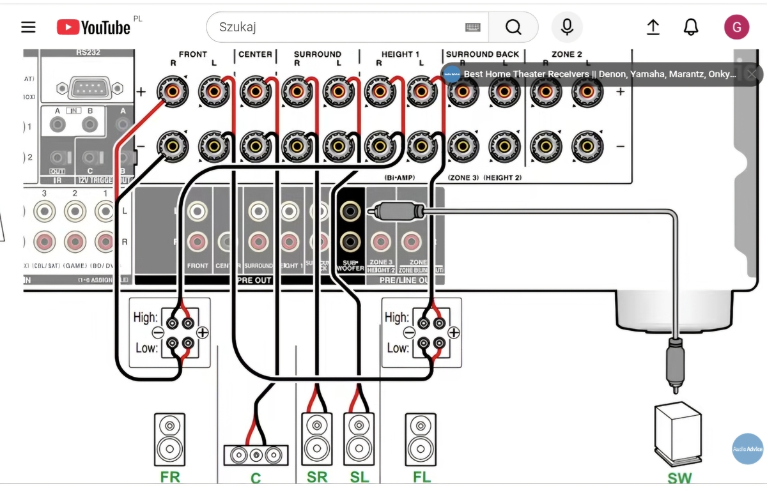Image resolution: width=767 pixels, height=495 pixels.
Task: Click the FL front left speaker
Action: [x=421, y=439]
